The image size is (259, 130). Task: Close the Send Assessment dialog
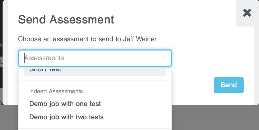247,13
